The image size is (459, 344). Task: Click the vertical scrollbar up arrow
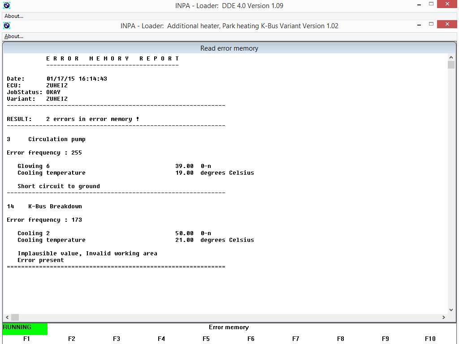pos(451,57)
